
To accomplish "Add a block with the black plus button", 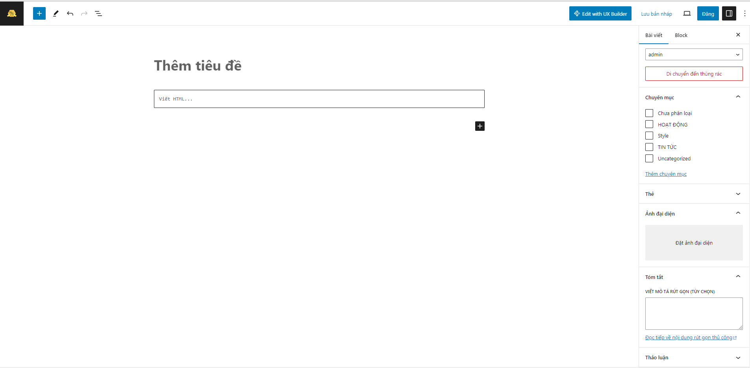I will tap(480, 126).
